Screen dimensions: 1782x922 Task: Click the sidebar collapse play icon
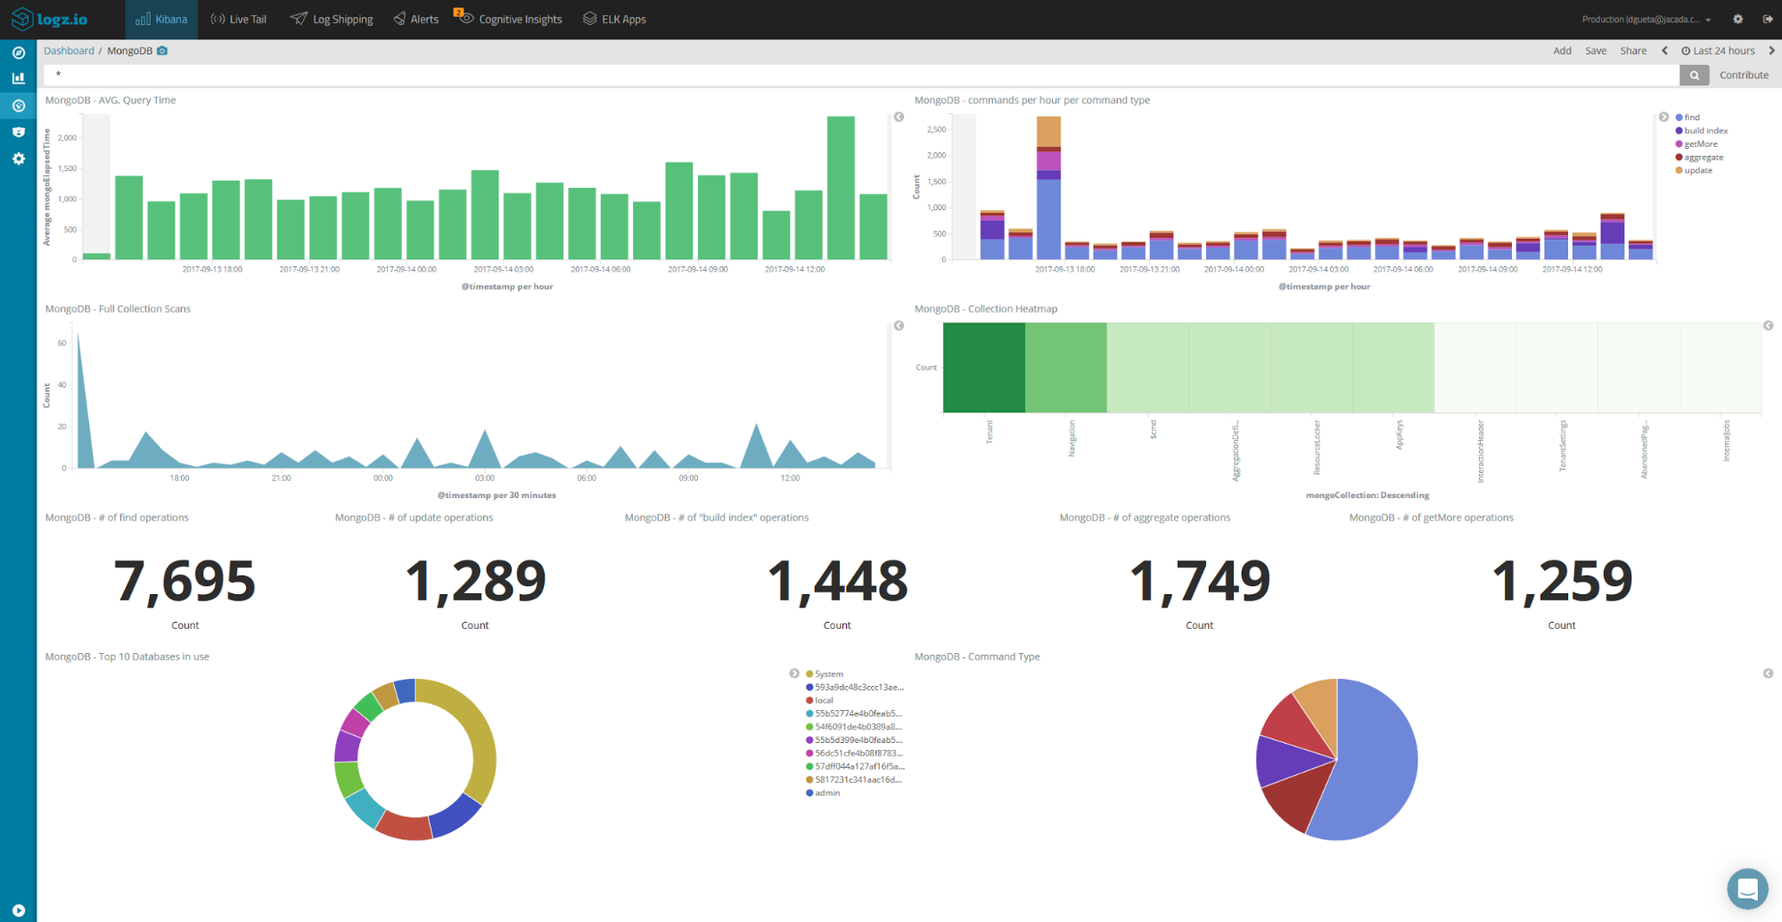coord(18,910)
